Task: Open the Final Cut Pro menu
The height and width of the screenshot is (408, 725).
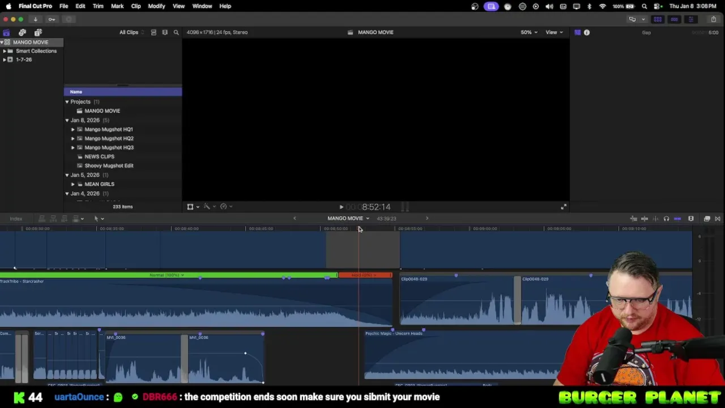Action: coord(35,6)
